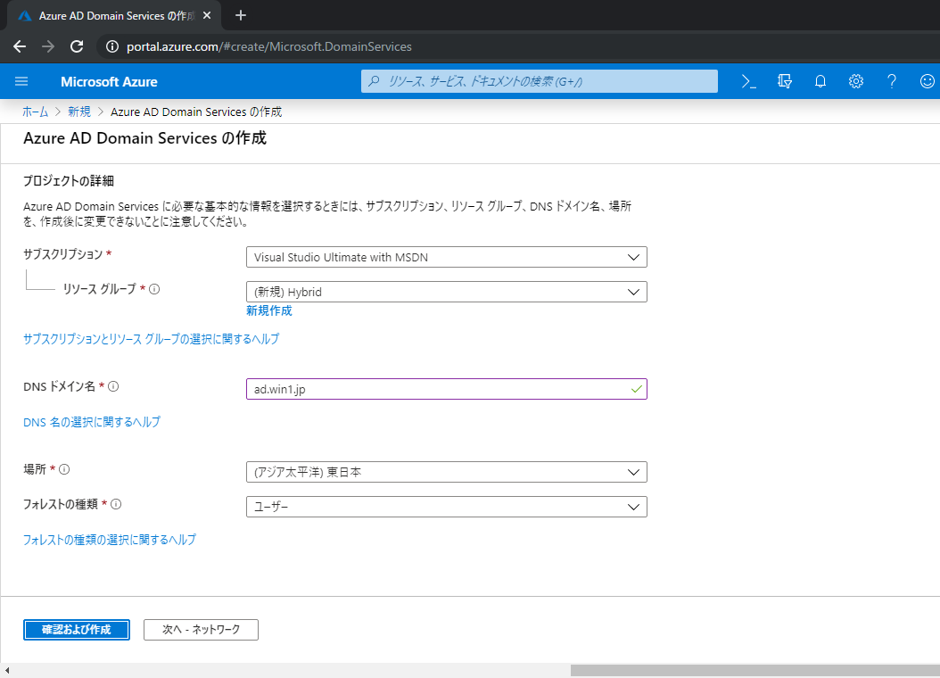940x678 pixels.
Task: View site information icon in address bar
Action: click(x=112, y=46)
